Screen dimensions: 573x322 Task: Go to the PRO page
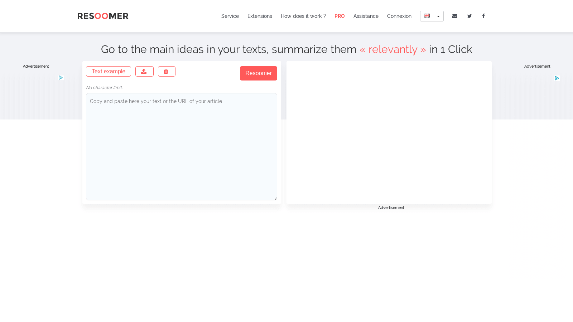coord(340,16)
